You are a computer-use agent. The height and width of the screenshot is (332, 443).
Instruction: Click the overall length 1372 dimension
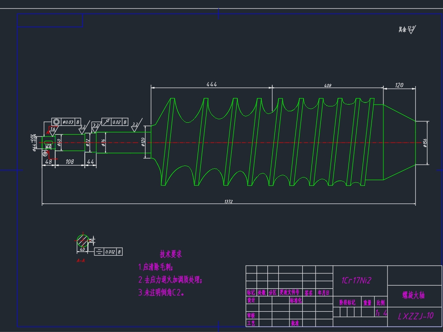[x=229, y=201]
